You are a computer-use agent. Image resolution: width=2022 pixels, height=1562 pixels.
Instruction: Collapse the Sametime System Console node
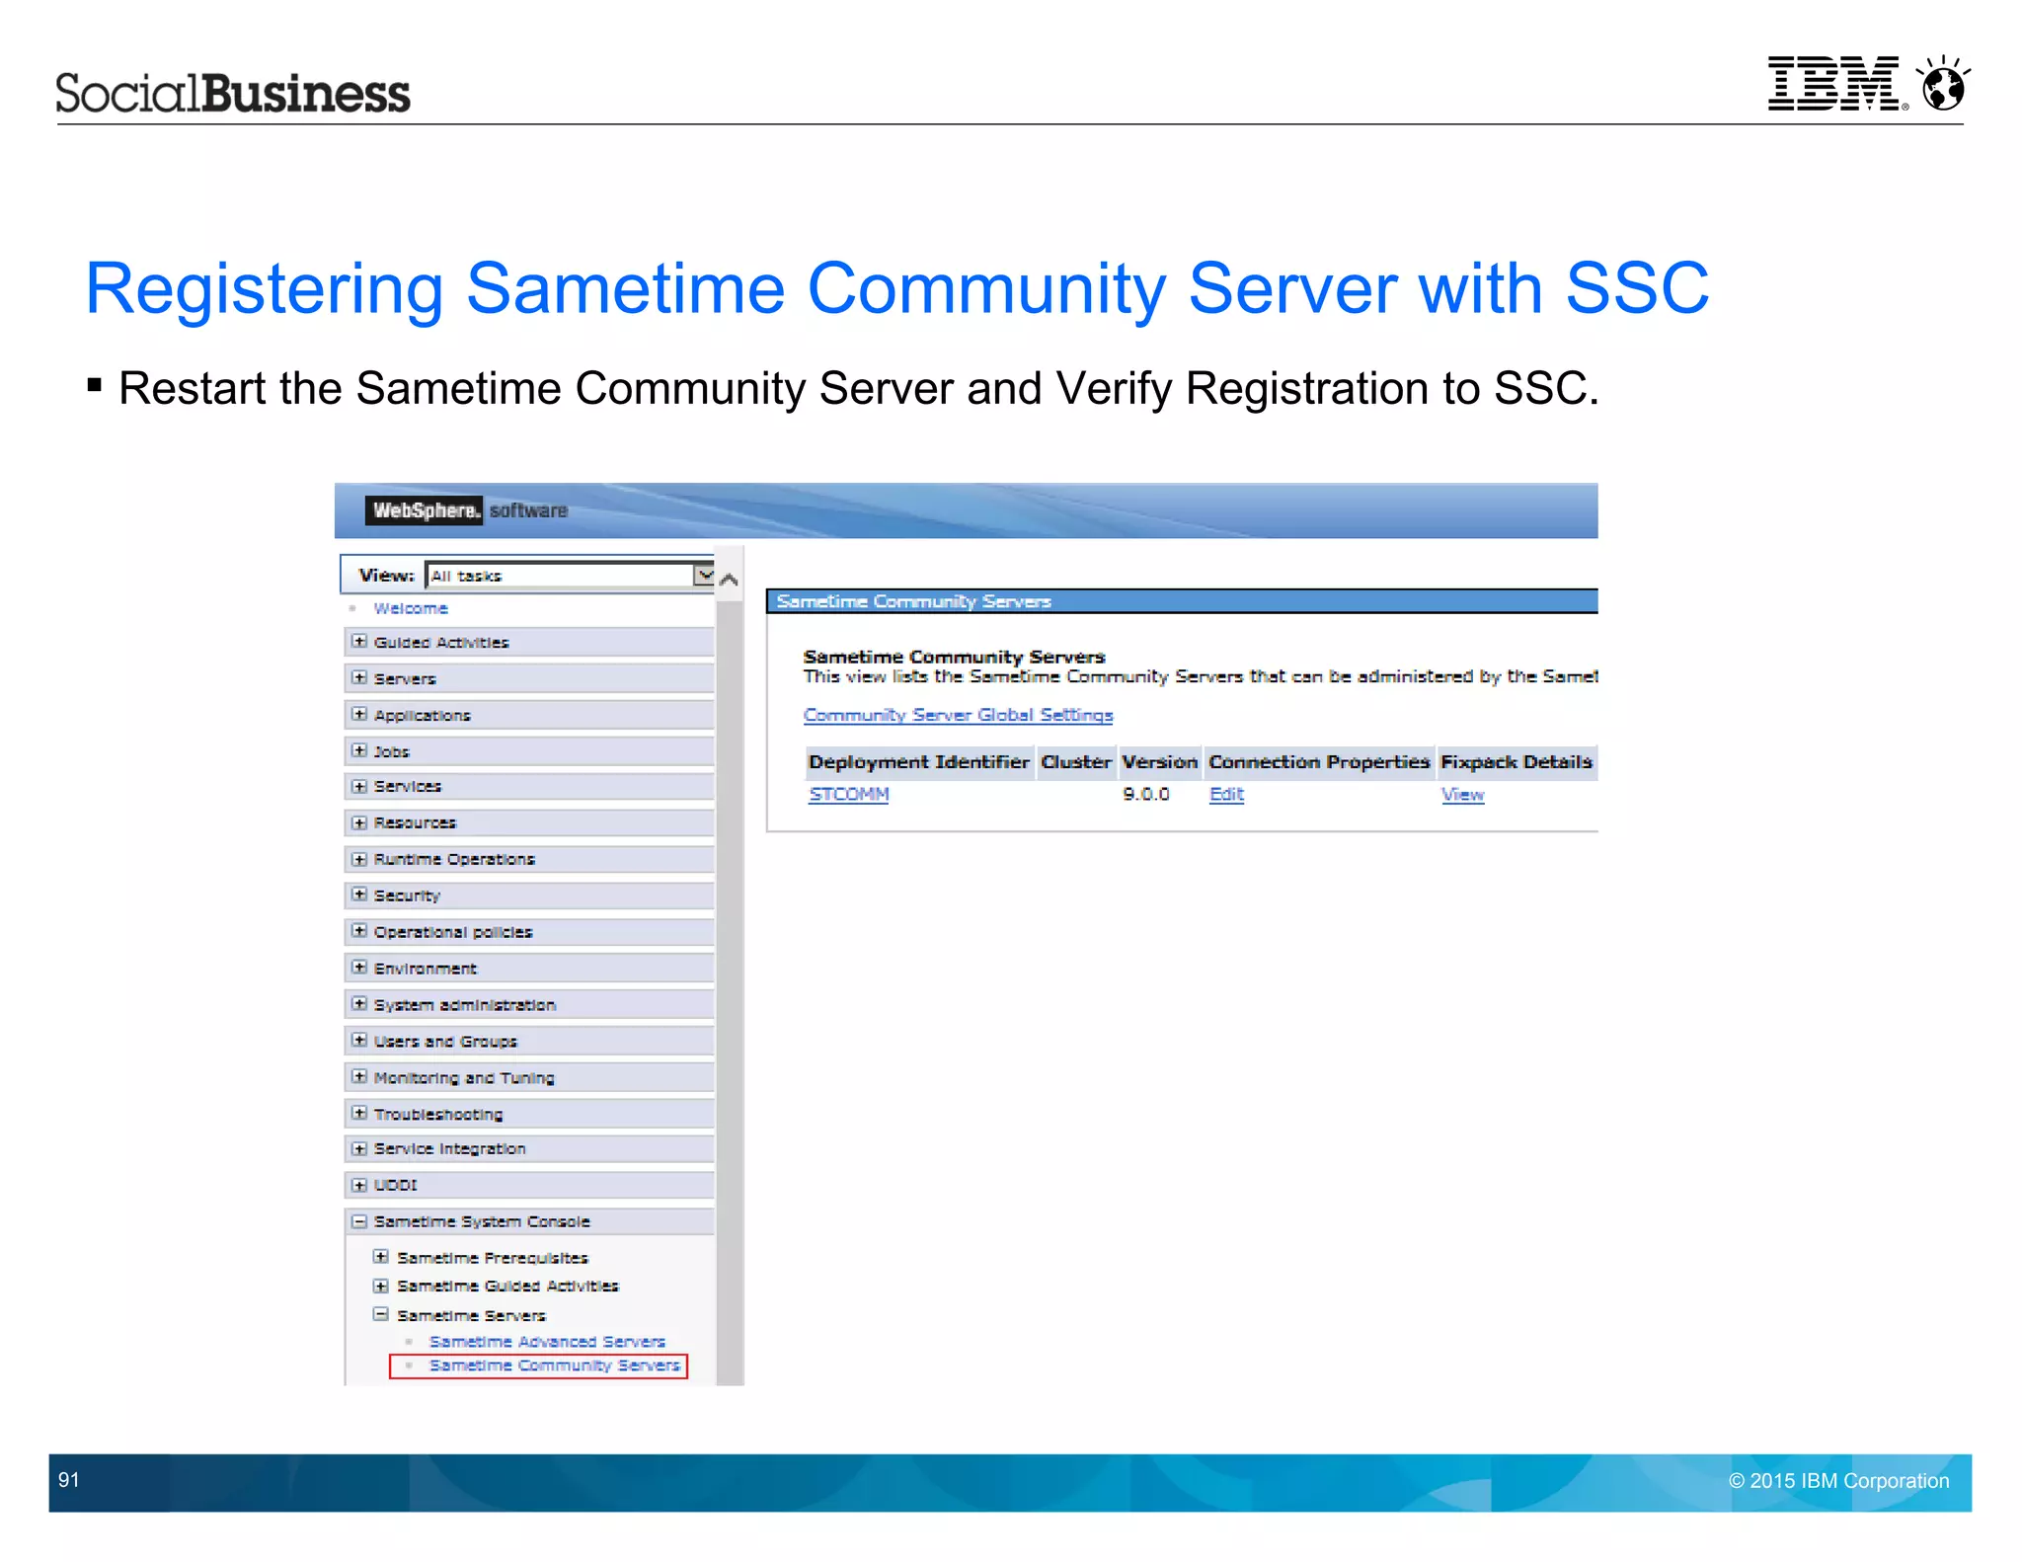pos(359,1221)
